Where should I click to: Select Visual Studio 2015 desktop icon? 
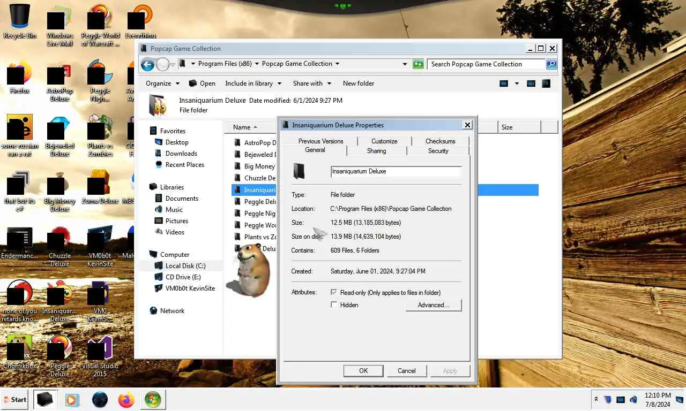(100, 356)
